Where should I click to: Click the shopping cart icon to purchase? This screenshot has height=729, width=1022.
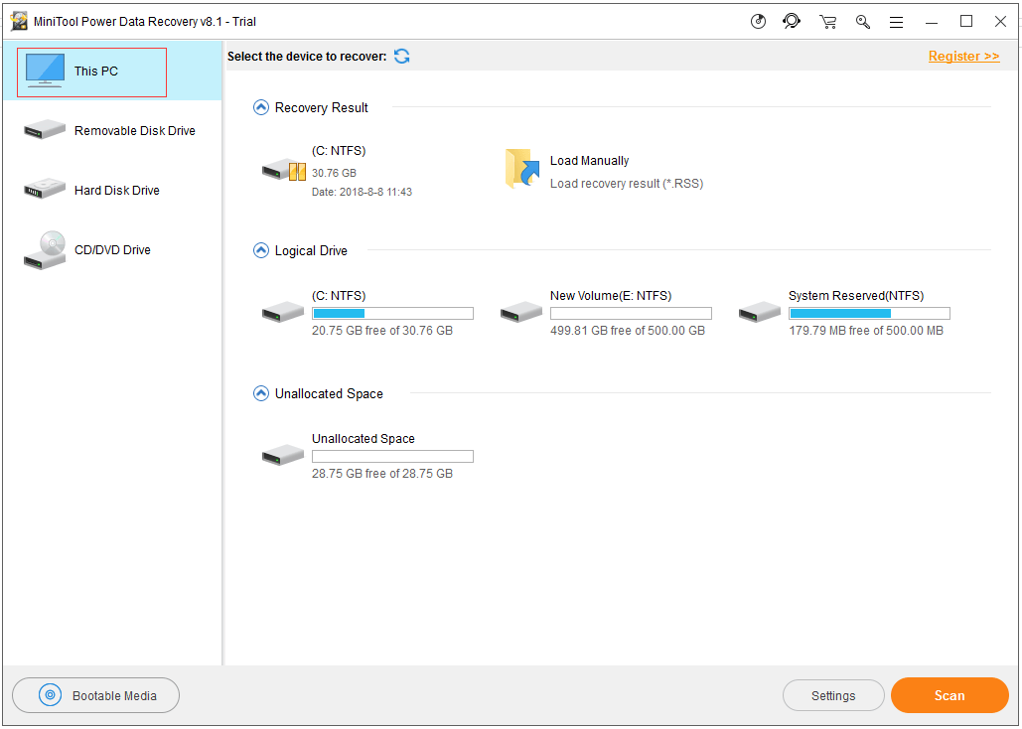(x=827, y=21)
